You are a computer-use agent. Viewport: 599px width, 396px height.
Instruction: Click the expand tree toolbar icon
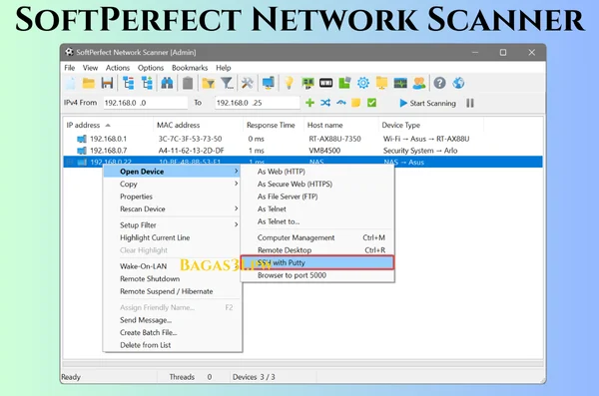click(147, 83)
